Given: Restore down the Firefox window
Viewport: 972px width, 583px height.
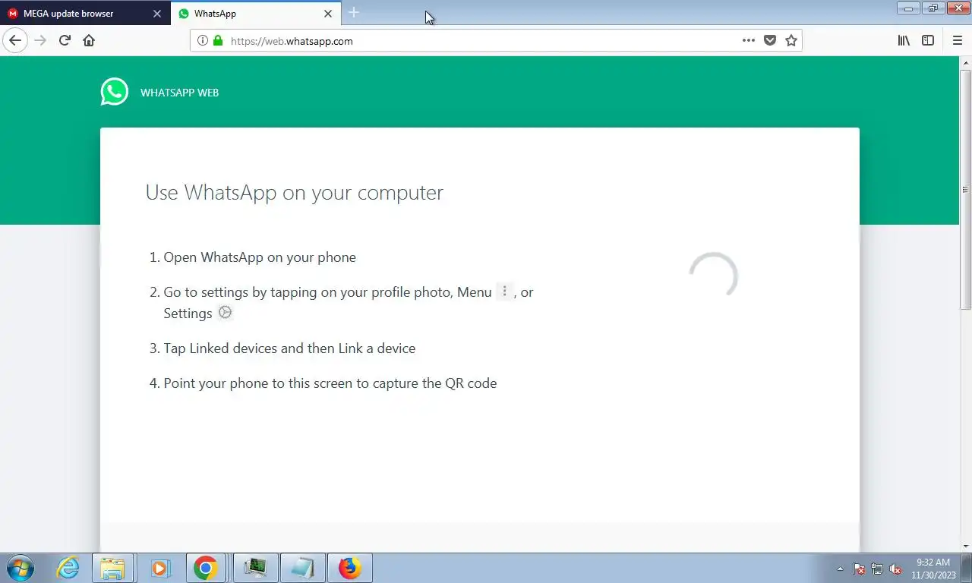Looking at the screenshot, I should pos(933,8).
